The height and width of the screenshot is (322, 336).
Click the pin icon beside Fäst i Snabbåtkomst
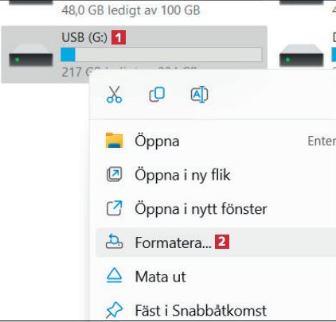pyautogui.click(x=114, y=309)
